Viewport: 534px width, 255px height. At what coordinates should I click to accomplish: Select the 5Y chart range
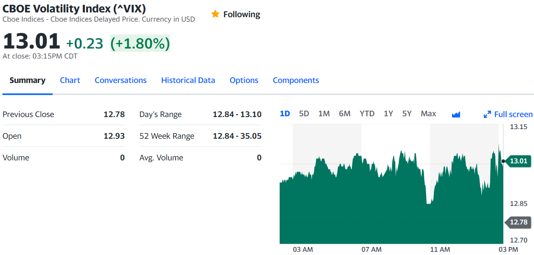(407, 113)
